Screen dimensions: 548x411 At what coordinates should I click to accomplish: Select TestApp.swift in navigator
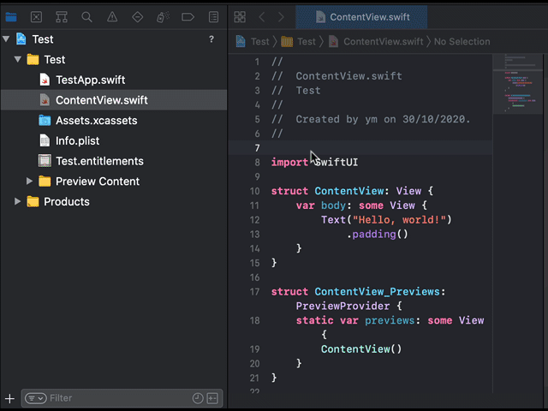click(x=114, y=80)
